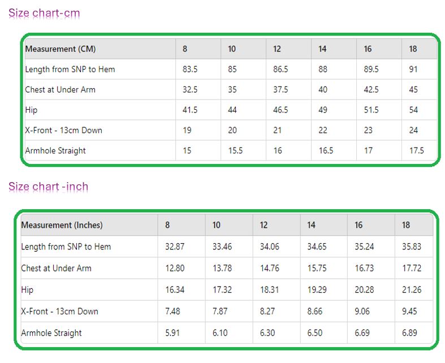Click the 46.5 hip value cell
Image resolution: width=445 pixels, height=363 pixels.
[x=280, y=110]
